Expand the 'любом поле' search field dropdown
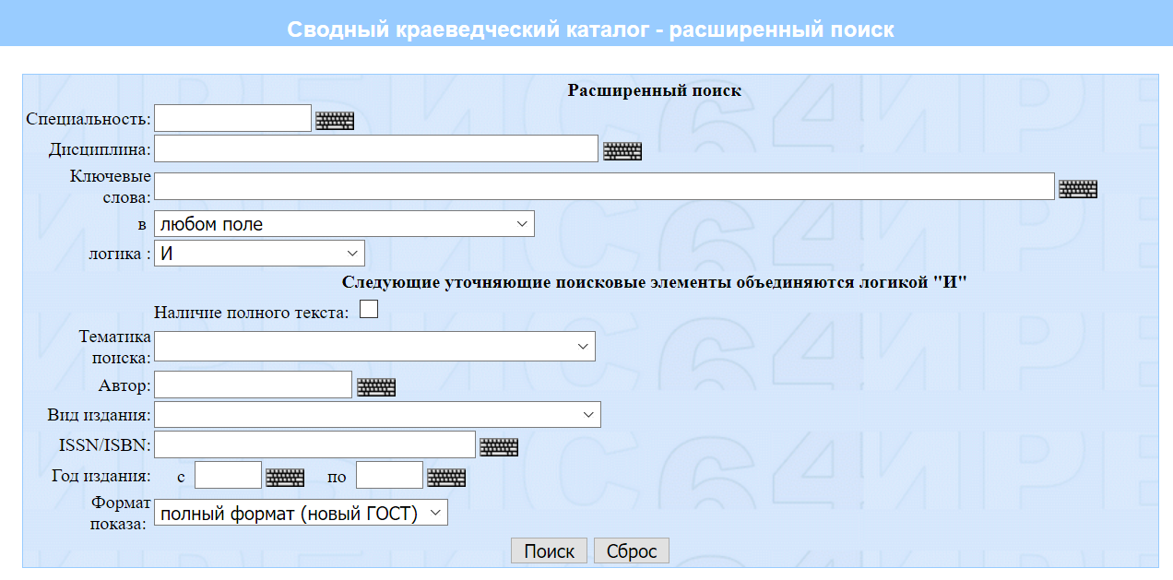Viewport: 1173px width, 580px height. pyautogui.click(x=344, y=224)
